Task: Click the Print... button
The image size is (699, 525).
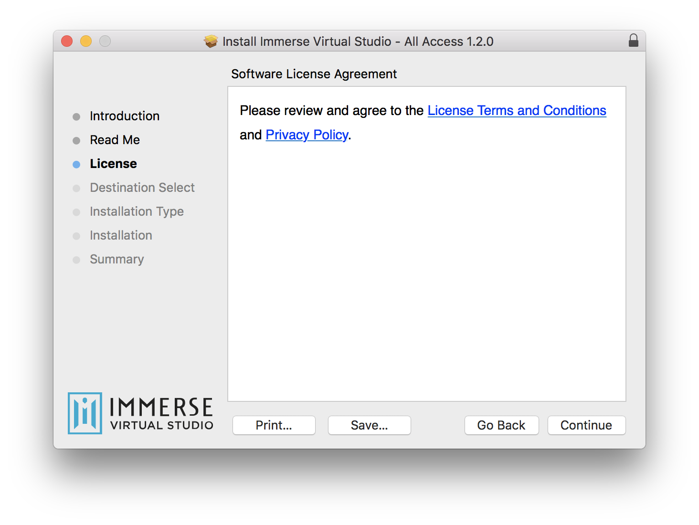Action: pos(274,425)
